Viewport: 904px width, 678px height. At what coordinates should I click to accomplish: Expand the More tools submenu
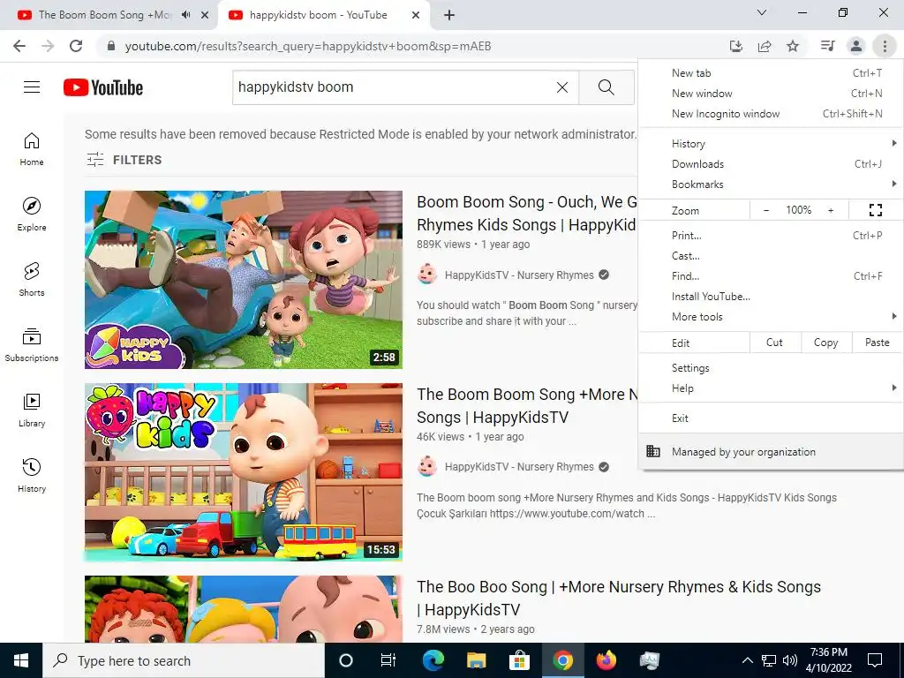(771, 317)
